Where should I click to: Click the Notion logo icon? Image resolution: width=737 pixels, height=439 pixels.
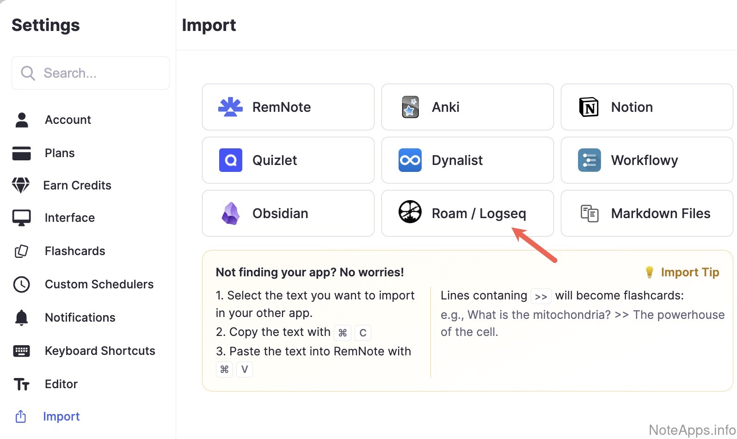point(589,107)
